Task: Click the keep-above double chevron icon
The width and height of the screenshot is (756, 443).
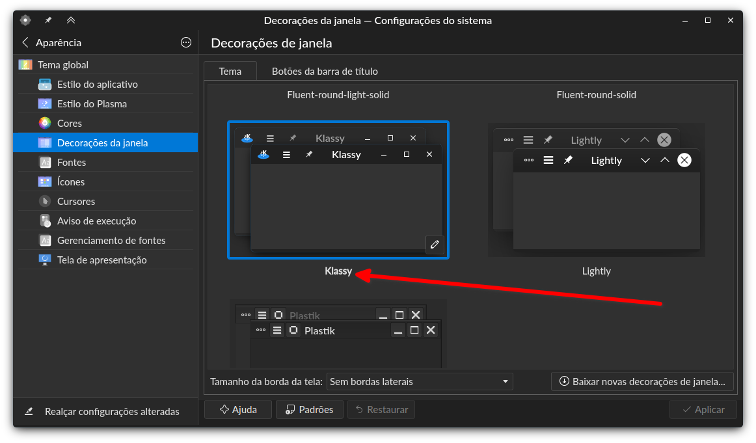Action: 71,20
